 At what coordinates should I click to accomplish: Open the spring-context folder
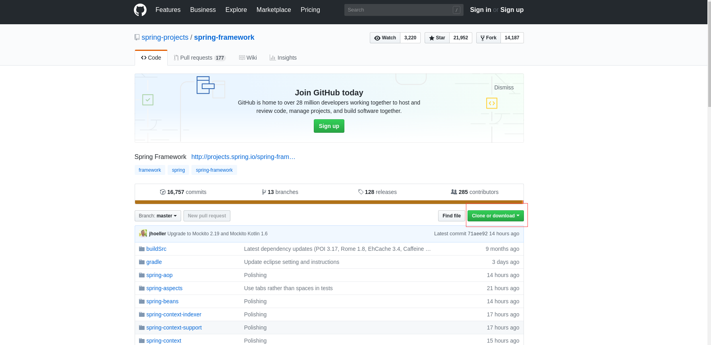(164, 341)
